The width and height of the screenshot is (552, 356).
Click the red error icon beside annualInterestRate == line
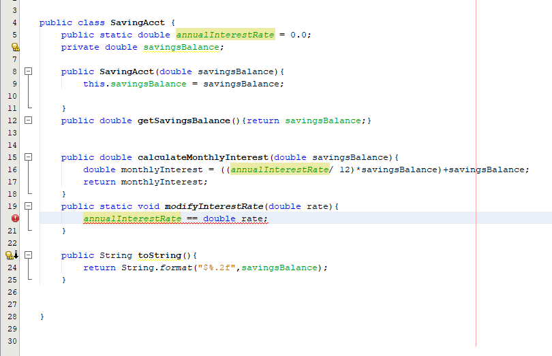coord(15,219)
